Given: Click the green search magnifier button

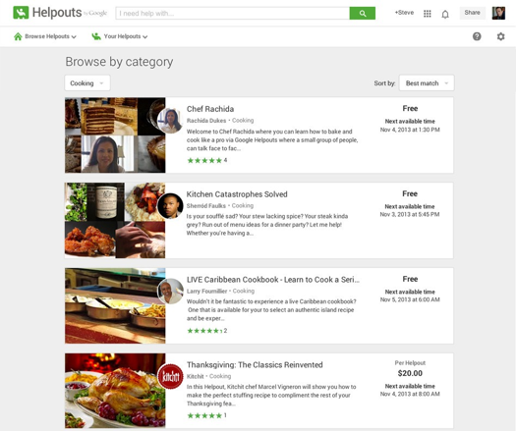Looking at the screenshot, I should tap(363, 13).
